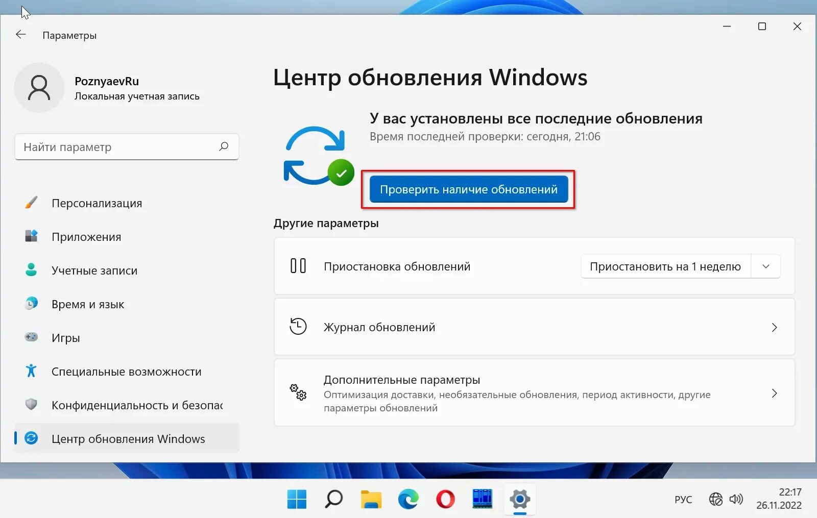Open Приложения settings section
The height and width of the screenshot is (518, 817).
127,237
